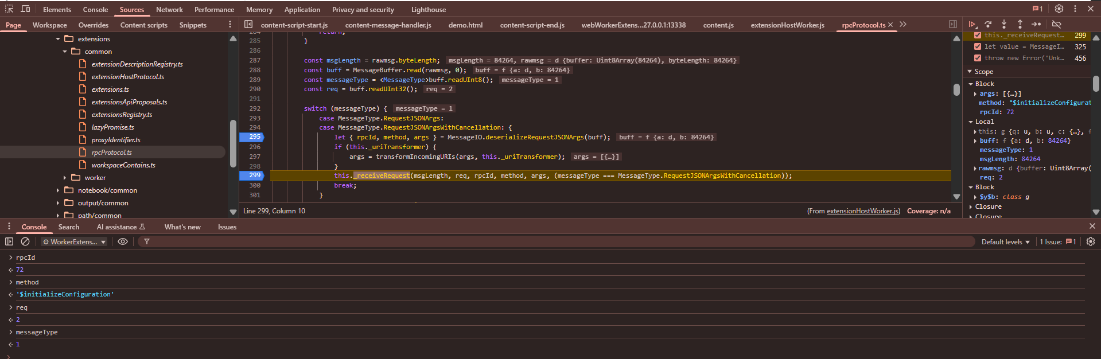Collapse the Local scope section
The image size is (1101, 359).
(x=971, y=122)
